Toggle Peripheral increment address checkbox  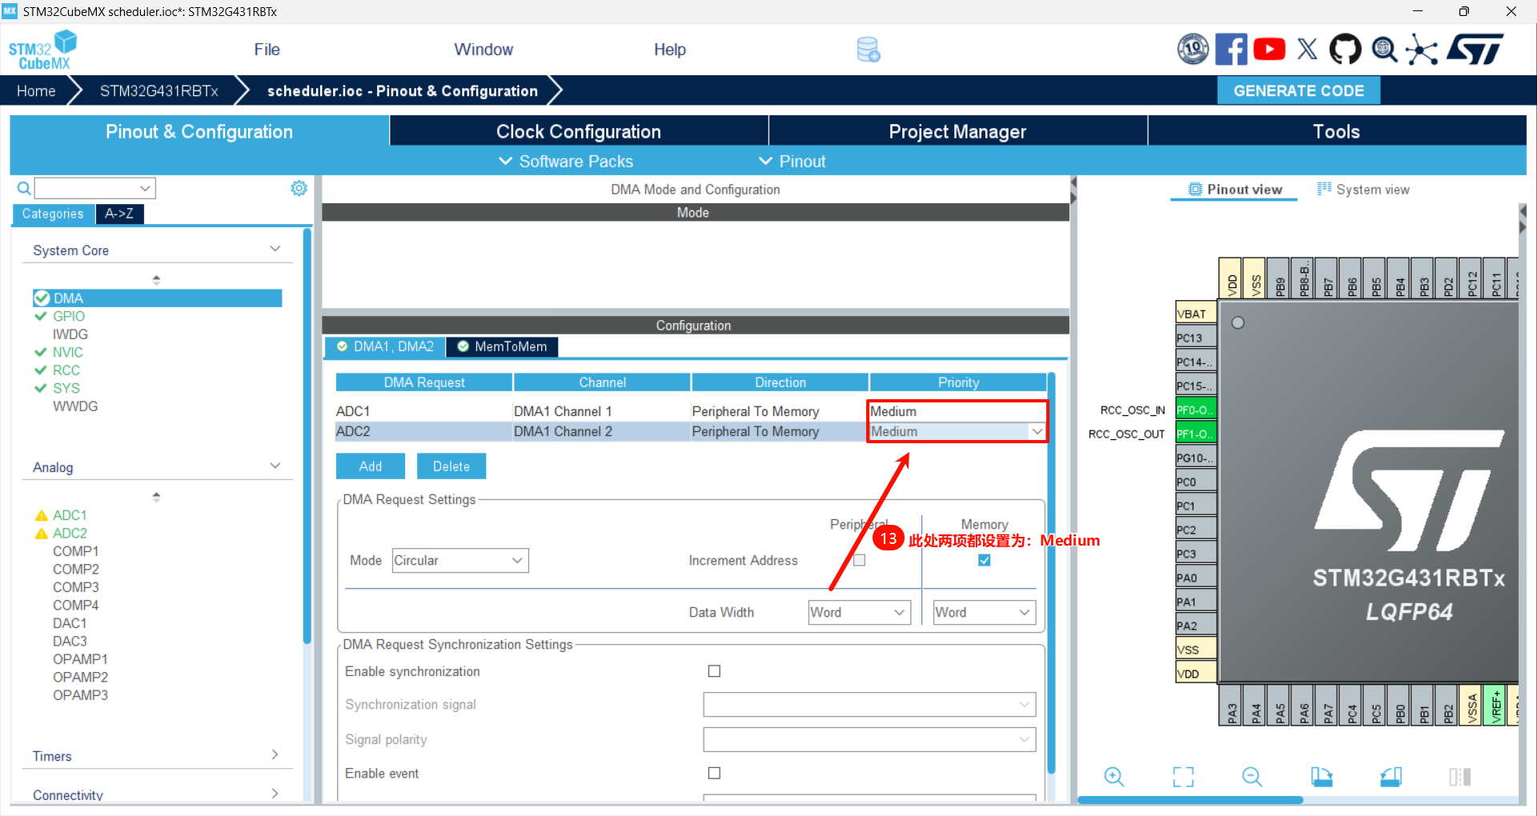pyautogui.click(x=859, y=560)
